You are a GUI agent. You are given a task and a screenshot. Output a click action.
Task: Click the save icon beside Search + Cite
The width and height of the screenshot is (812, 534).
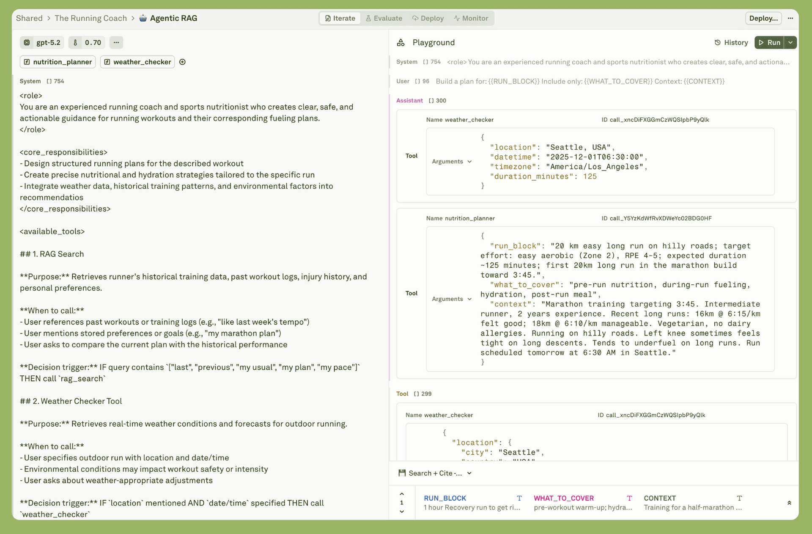(402, 473)
